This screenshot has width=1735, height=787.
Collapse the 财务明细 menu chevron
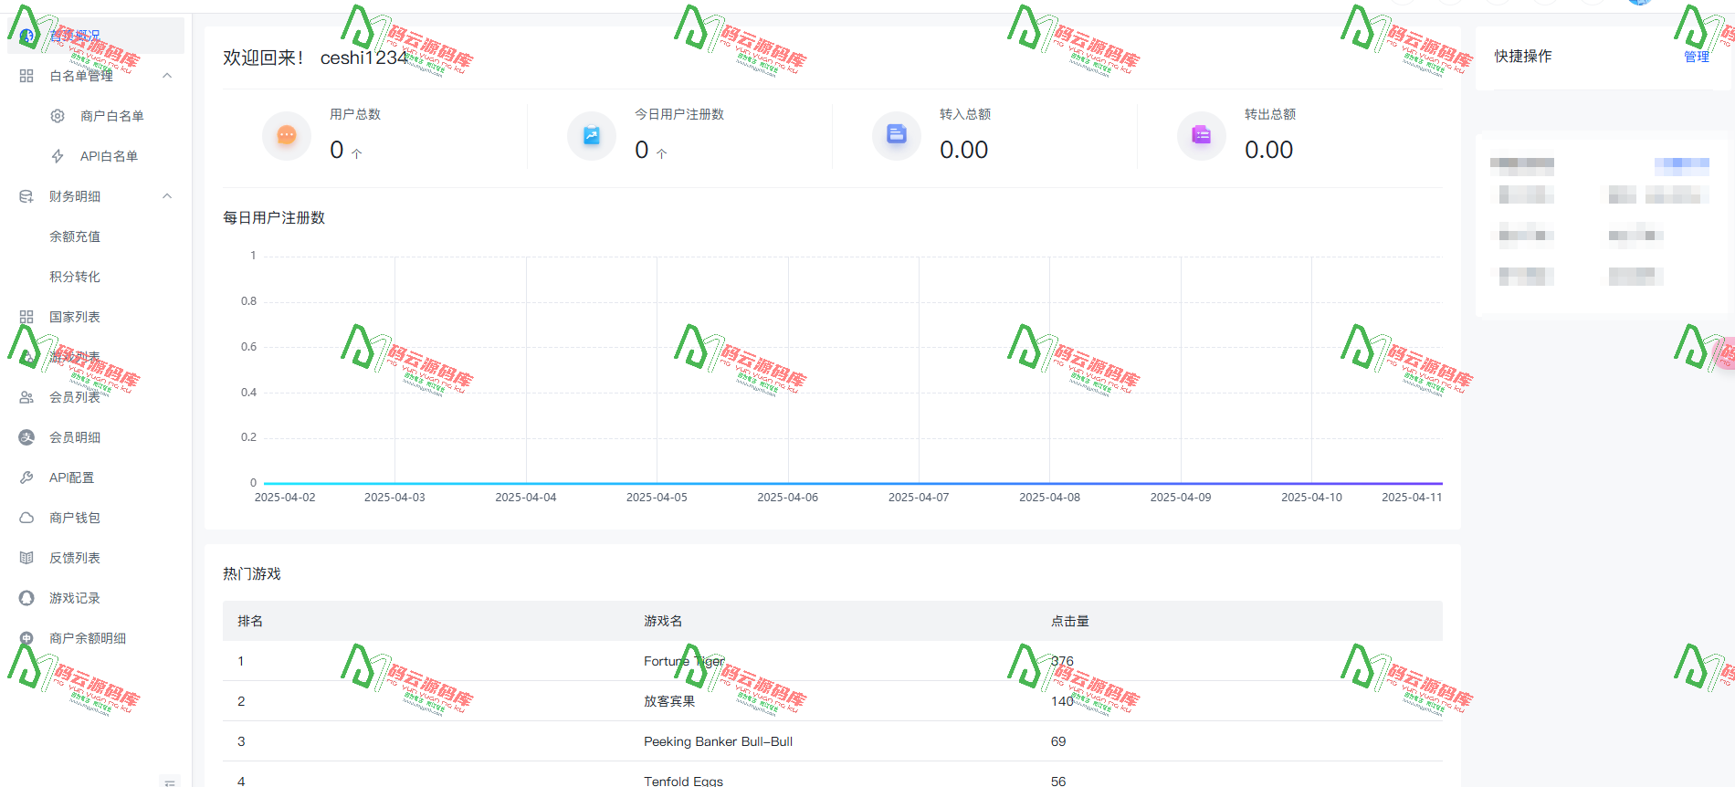pyautogui.click(x=167, y=196)
